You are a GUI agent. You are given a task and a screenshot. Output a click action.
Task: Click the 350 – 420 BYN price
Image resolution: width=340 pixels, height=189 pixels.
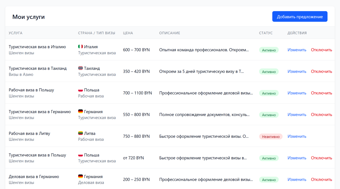(x=136, y=71)
